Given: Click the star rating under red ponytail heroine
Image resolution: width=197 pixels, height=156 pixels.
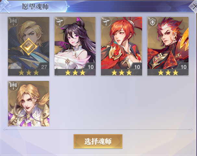Looking at the screenshot, I should click(x=121, y=72).
